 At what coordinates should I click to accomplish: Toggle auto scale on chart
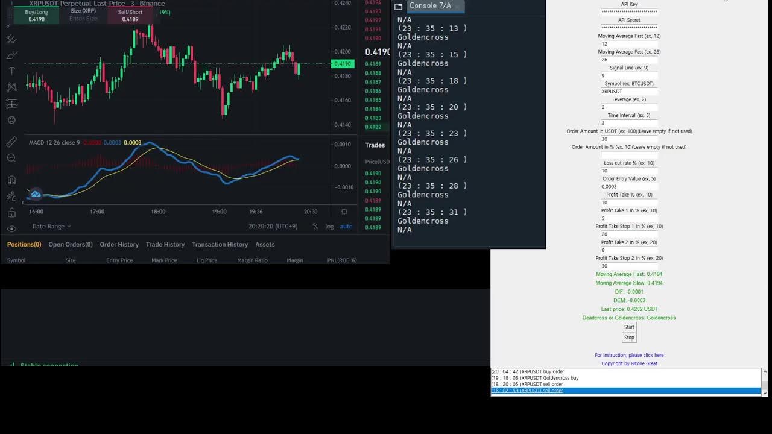tap(346, 226)
